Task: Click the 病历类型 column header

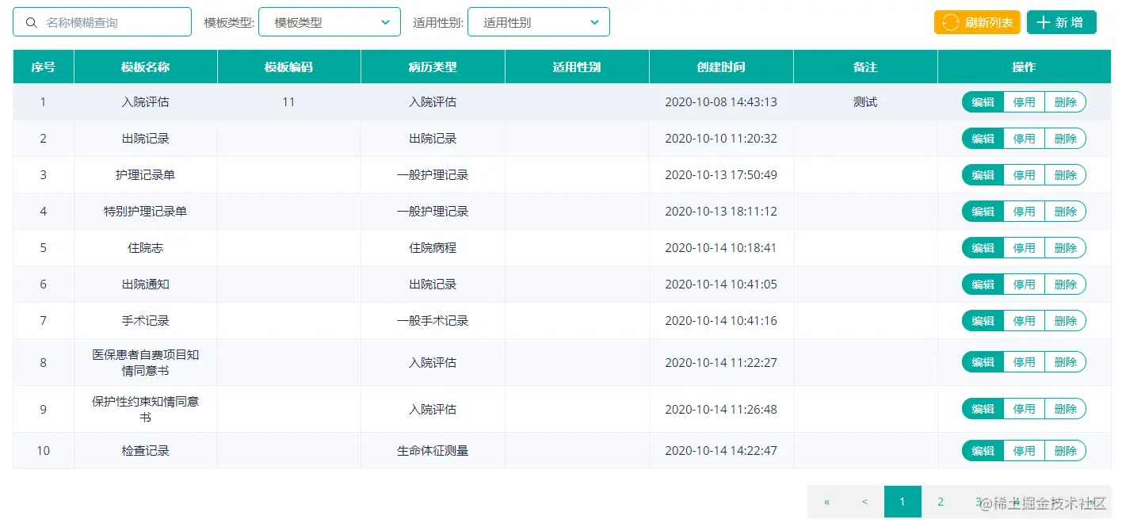Action: click(x=433, y=67)
